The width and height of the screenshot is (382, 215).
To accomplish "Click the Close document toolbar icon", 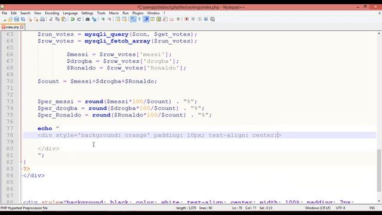I will (x=30, y=19).
